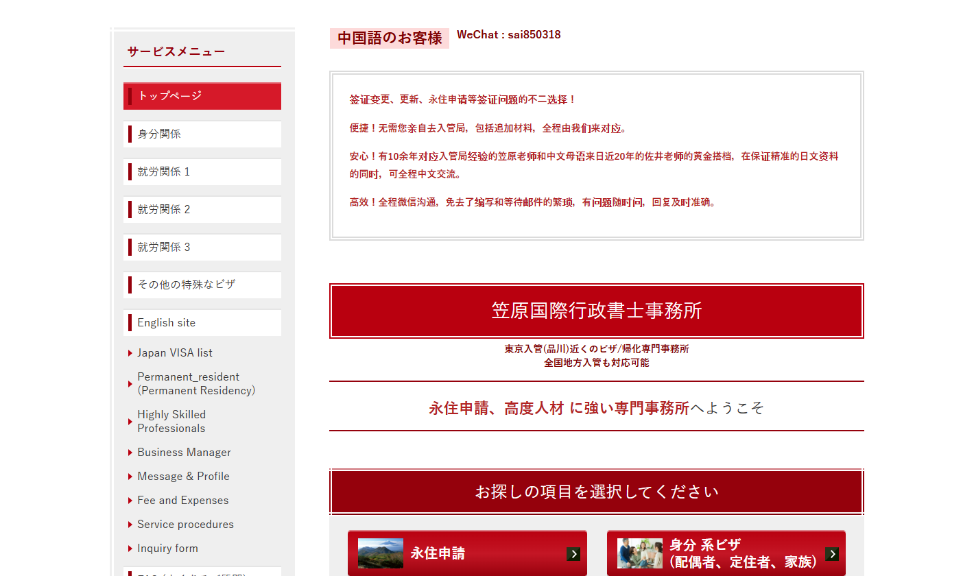Click the arrow icon on the 身分 系ビザ button
Screen dimensions: 974x576
point(831,553)
